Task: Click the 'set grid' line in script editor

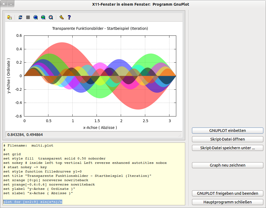Action: point(13,154)
